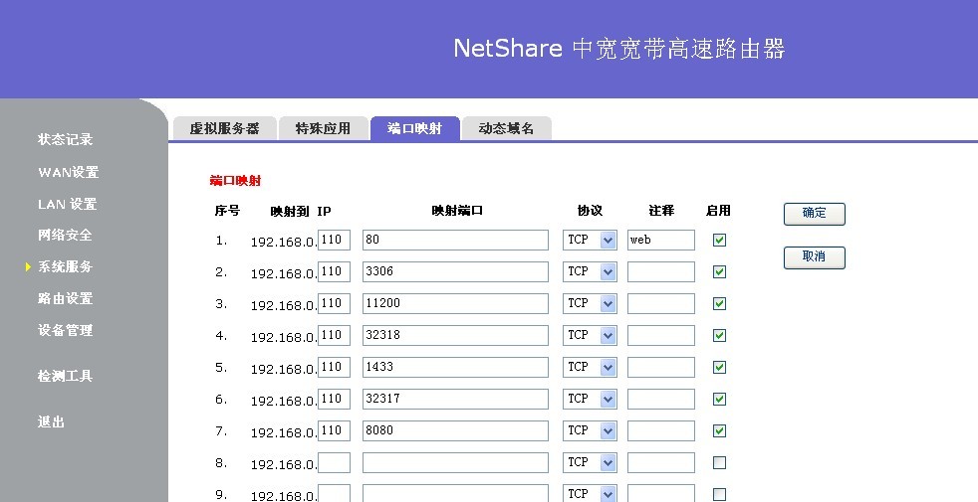Image resolution: width=978 pixels, height=502 pixels.
Task: Select 系统服务 in the sidebar
Action: 65,266
